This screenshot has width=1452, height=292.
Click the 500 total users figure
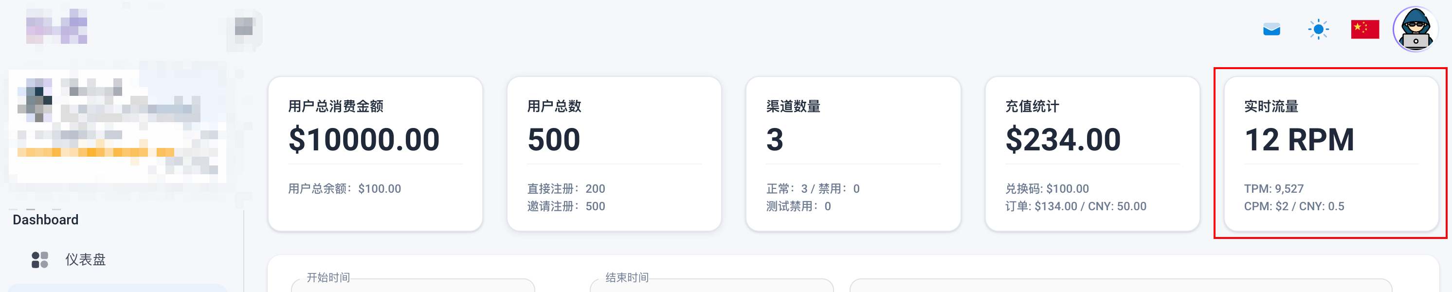click(x=554, y=139)
